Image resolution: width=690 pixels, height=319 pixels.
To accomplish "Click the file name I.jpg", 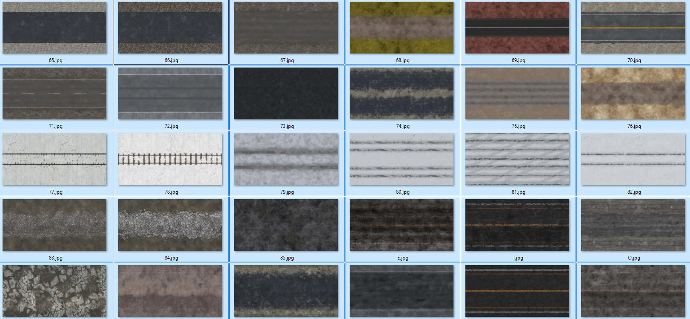I will [519, 258].
